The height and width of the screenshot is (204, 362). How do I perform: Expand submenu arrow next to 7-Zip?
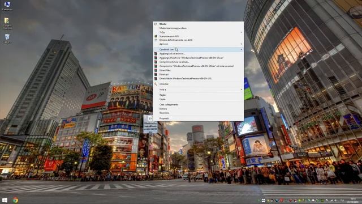click(x=242, y=32)
